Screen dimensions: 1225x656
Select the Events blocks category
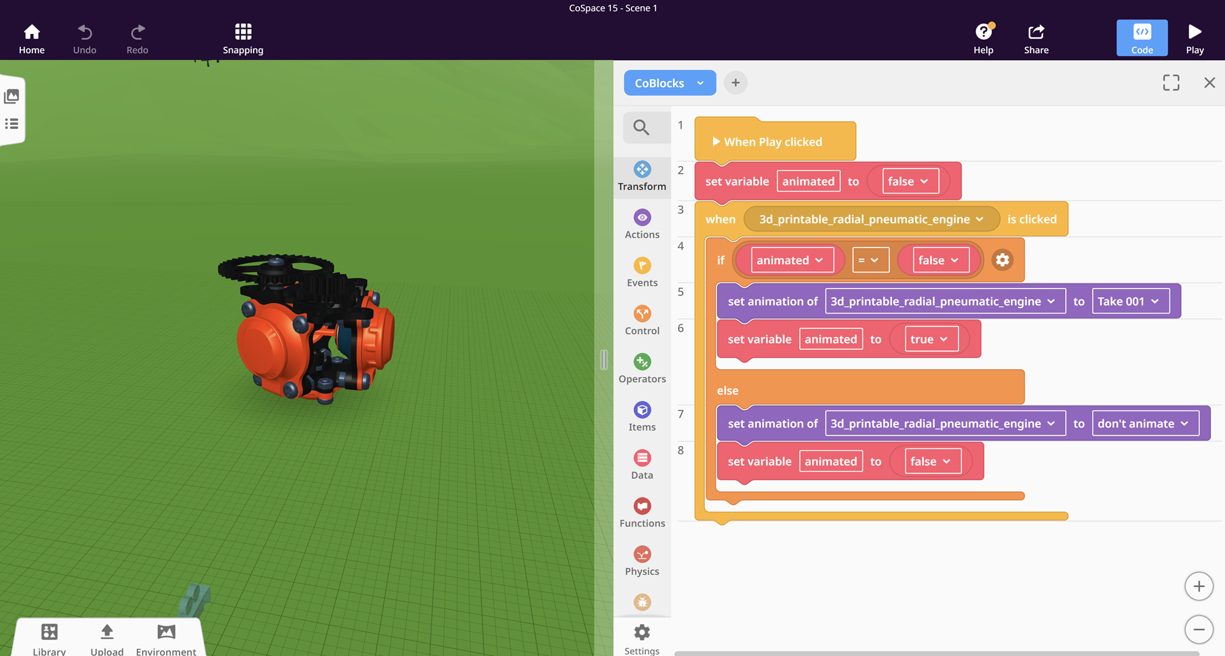(642, 273)
